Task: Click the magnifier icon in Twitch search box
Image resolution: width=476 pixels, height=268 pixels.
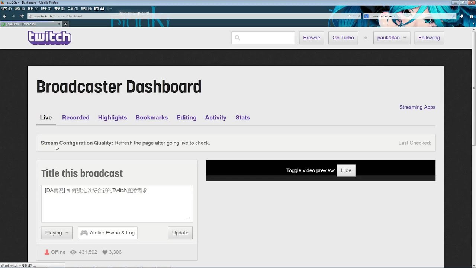Action: tap(238, 38)
